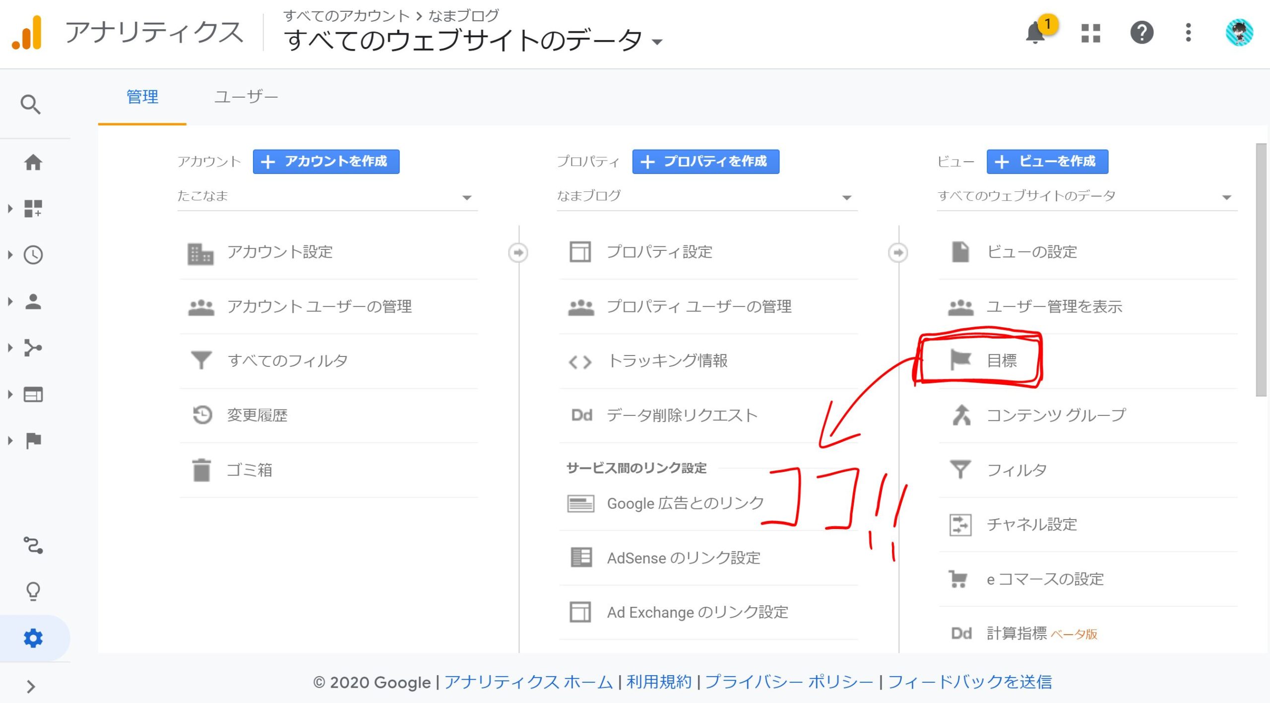Click the trash can icon for ゴミ箱
Image resolution: width=1270 pixels, height=703 pixels.
201,469
